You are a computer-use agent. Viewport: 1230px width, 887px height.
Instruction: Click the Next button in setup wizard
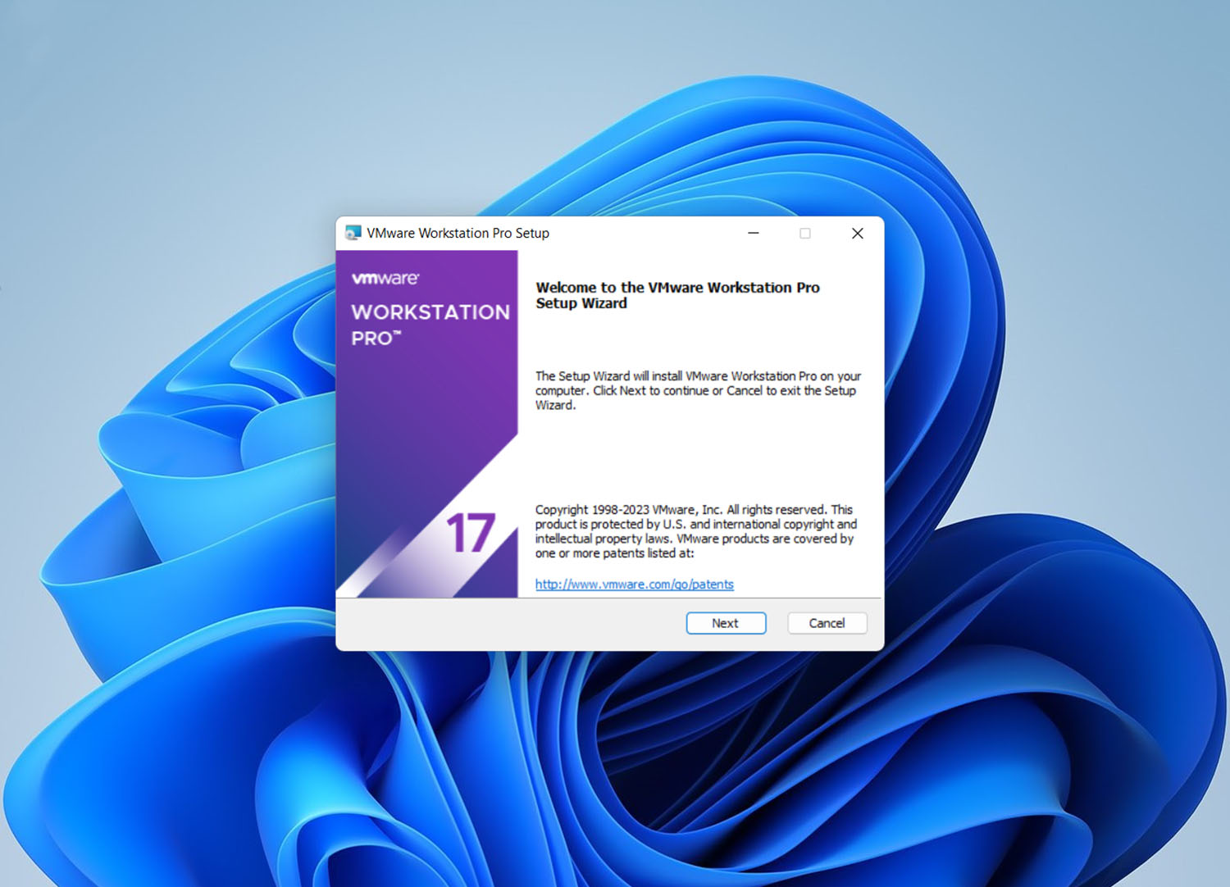pos(726,623)
